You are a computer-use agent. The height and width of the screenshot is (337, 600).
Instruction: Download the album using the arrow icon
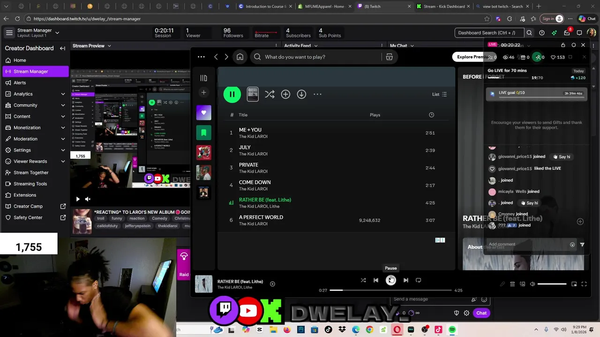point(301,94)
